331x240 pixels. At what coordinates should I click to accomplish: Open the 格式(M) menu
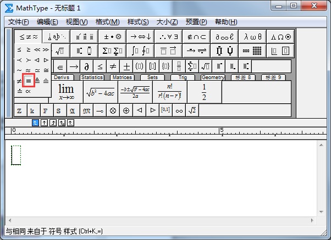[x=107, y=22]
